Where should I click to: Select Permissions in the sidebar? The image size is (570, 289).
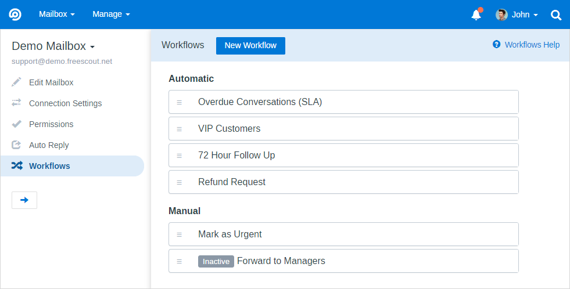point(51,124)
